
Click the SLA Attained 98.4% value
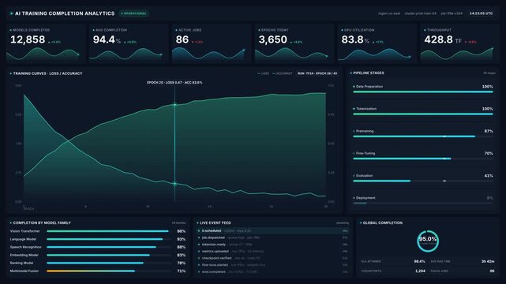pyautogui.click(x=419, y=261)
